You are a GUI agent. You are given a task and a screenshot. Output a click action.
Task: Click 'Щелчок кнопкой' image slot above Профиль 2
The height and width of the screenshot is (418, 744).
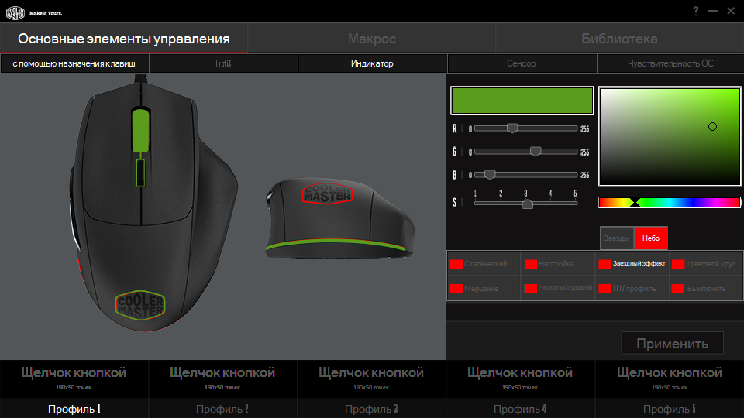pyautogui.click(x=222, y=379)
